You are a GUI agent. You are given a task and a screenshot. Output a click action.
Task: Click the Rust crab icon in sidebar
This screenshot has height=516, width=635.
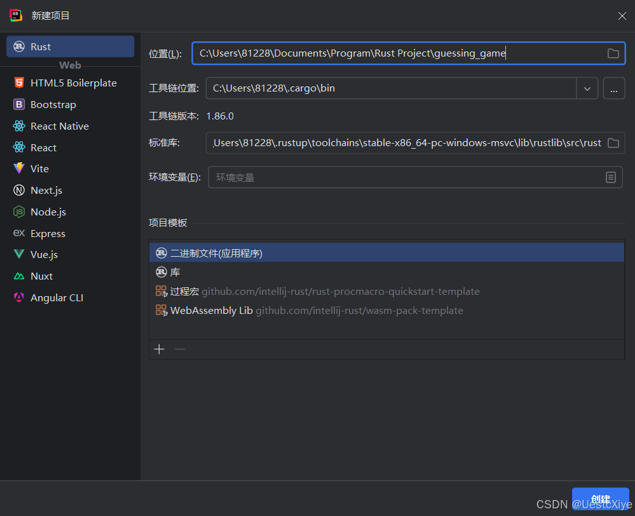point(19,46)
